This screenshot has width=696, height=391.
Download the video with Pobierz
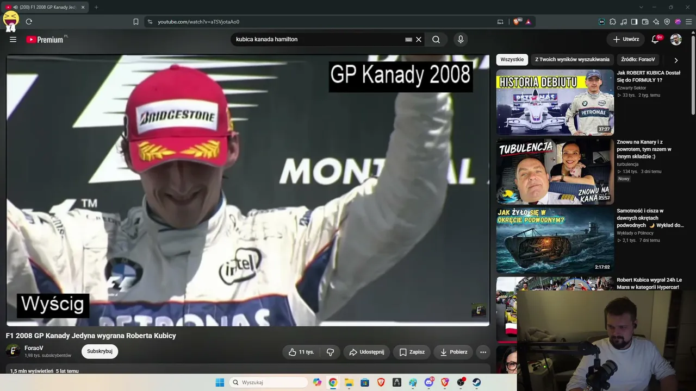tap(453, 352)
